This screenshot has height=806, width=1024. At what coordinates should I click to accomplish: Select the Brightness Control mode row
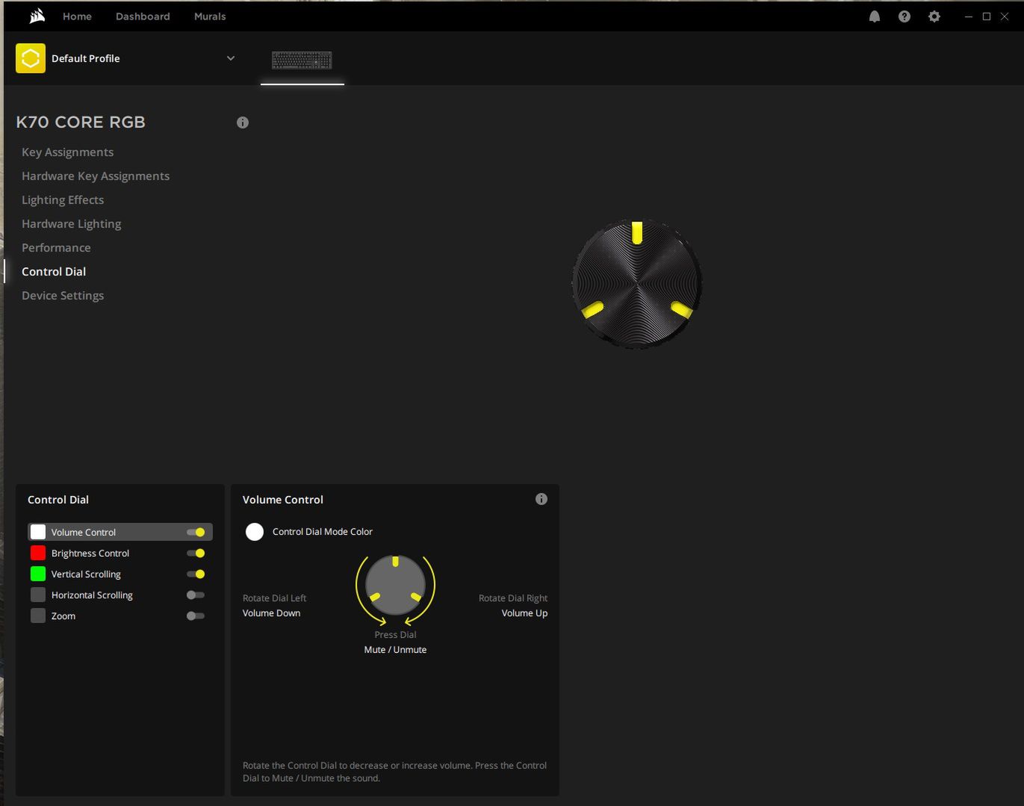pyautogui.click(x=120, y=553)
